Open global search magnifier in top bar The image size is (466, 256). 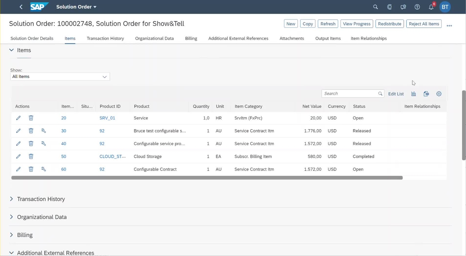[375, 7]
